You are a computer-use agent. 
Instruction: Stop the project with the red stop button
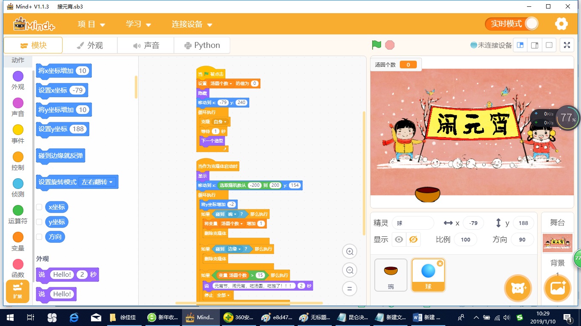click(x=390, y=45)
